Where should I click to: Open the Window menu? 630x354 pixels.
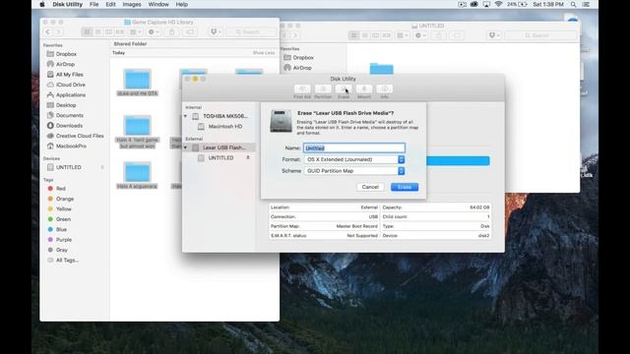tap(158, 4)
